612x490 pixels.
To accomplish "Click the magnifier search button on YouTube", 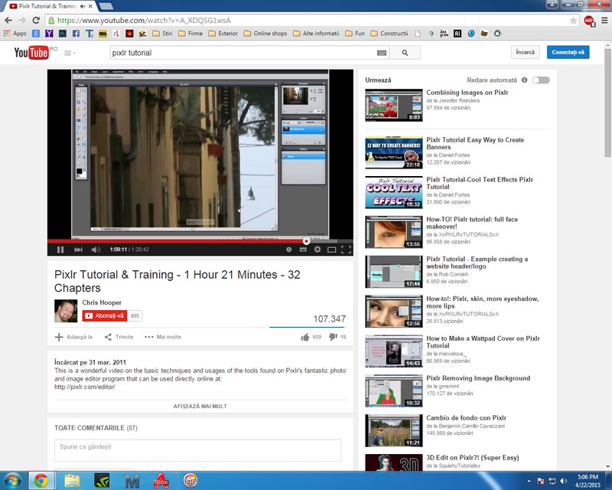I will point(405,53).
